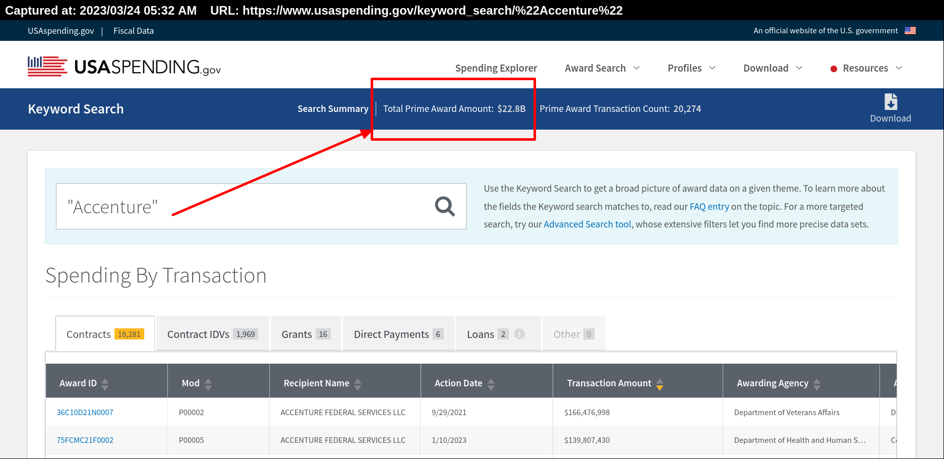Open award 75FCMC21F0002
Viewport: 944px width, 459px height.
tap(85, 440)
